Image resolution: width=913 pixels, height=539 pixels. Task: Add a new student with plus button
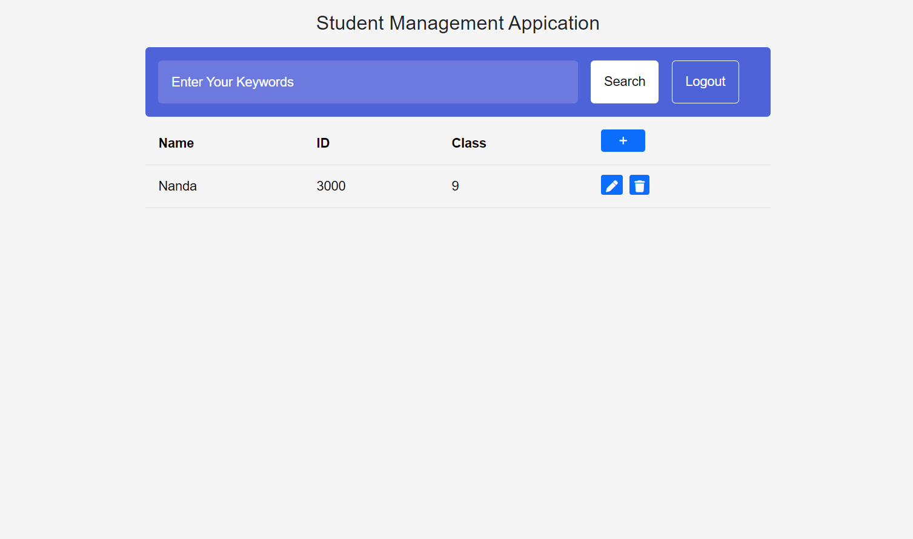point(623,141)
